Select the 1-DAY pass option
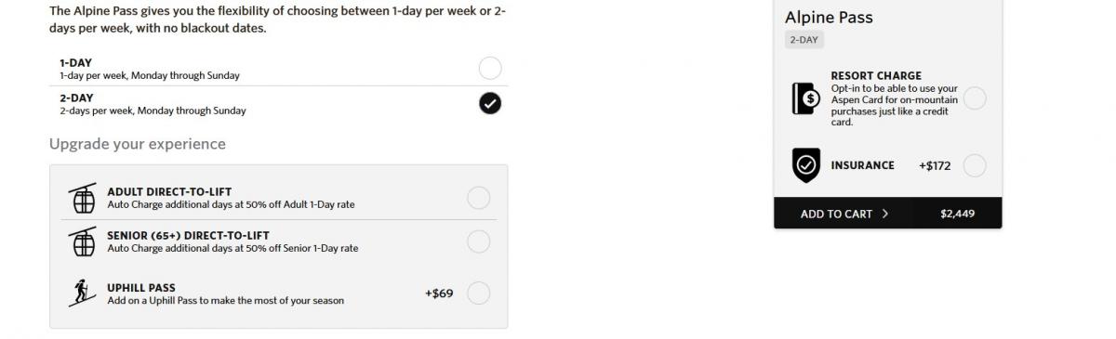 [490, 68]
